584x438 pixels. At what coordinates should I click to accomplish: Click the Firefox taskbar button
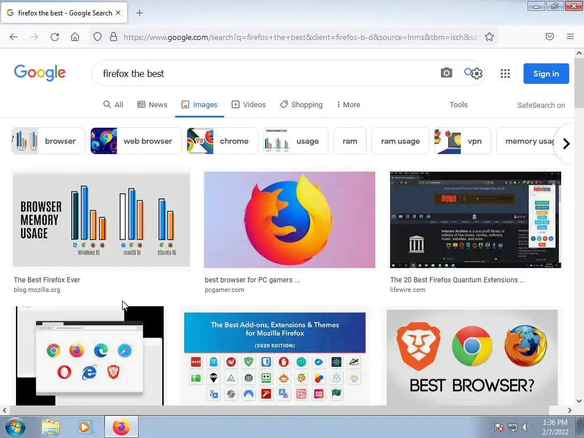[x=121, y=427]
